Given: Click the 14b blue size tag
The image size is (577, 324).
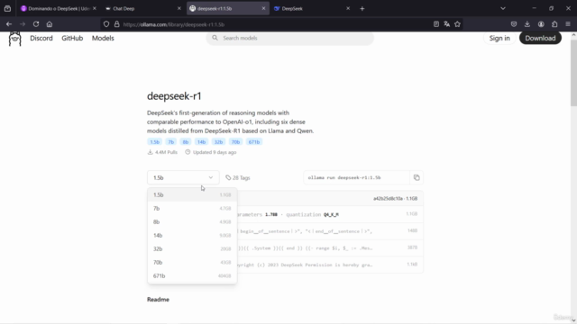Looking at the screenshot, I should pyautogui.click(x=201, y=142).
